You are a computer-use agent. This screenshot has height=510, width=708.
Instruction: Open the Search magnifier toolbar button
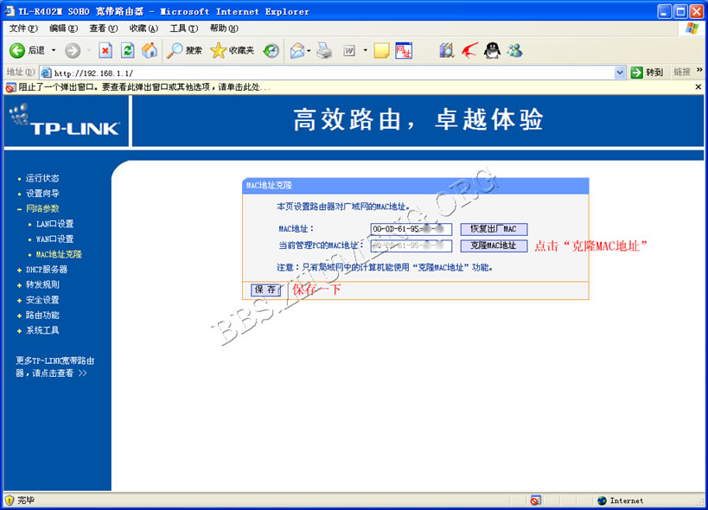(184, 50)
